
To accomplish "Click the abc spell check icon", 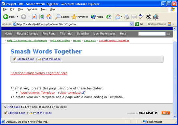I will 141,17.
